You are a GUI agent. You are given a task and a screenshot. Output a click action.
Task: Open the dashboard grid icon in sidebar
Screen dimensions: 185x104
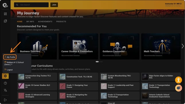click(x=5, y=14)
